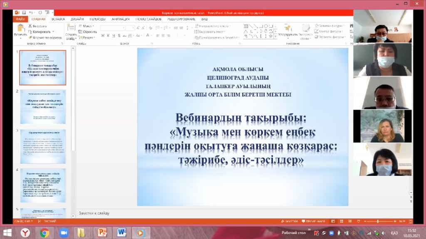
Task: Click the Cut (Вырезать) scissors icon
Action: coord(30,26)
